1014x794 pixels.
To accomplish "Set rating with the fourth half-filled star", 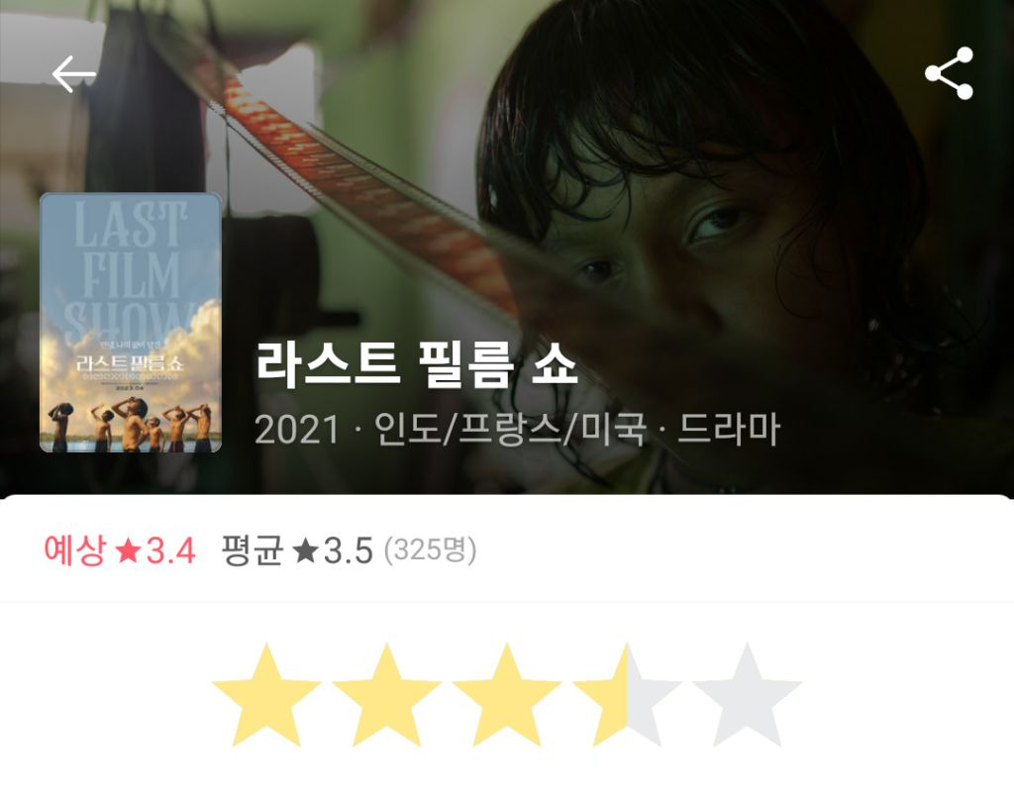I will coord(627,695).
